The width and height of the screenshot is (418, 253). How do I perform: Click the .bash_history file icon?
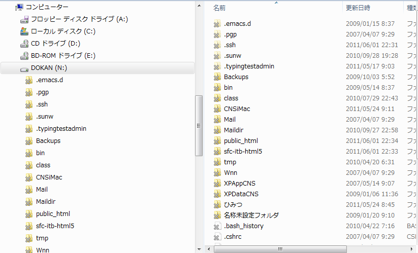(x=217, y=226)
